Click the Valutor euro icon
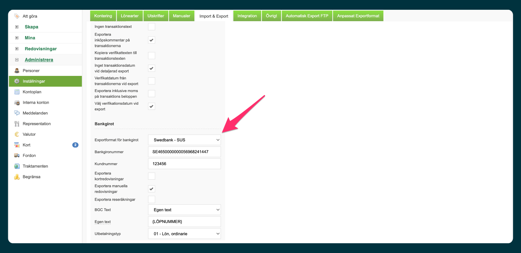This screenshot has height=253, width=521. [17, 134]
